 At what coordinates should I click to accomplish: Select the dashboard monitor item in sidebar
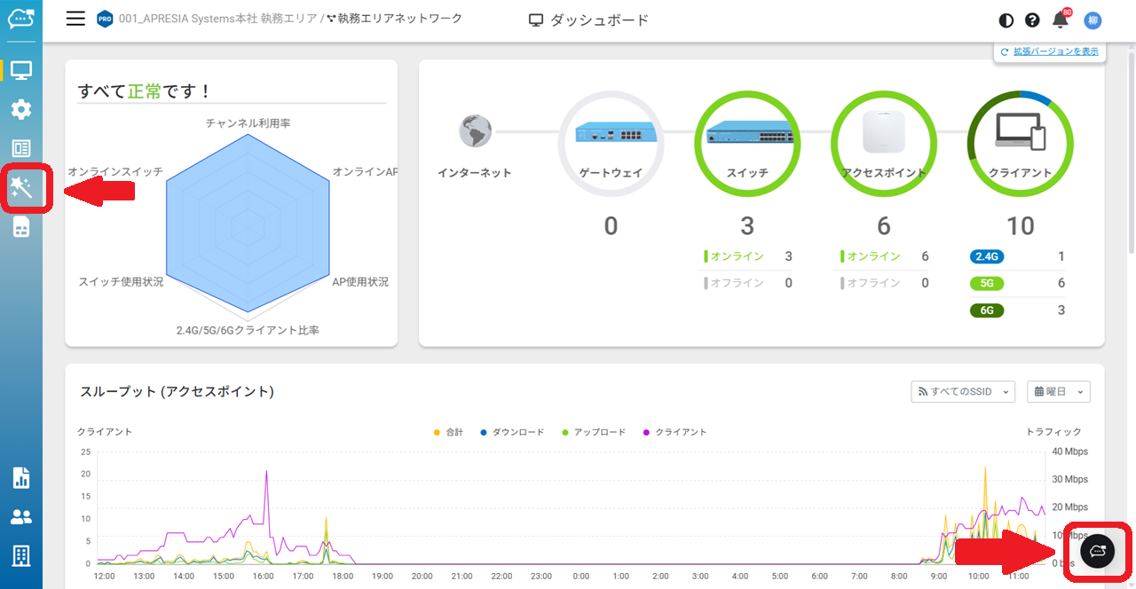[21, 70]
